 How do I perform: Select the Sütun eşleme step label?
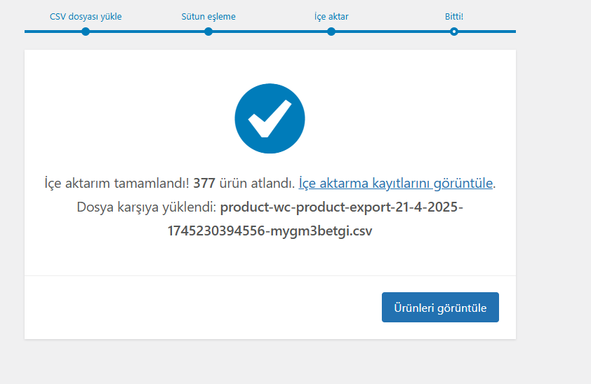(208, 17)
